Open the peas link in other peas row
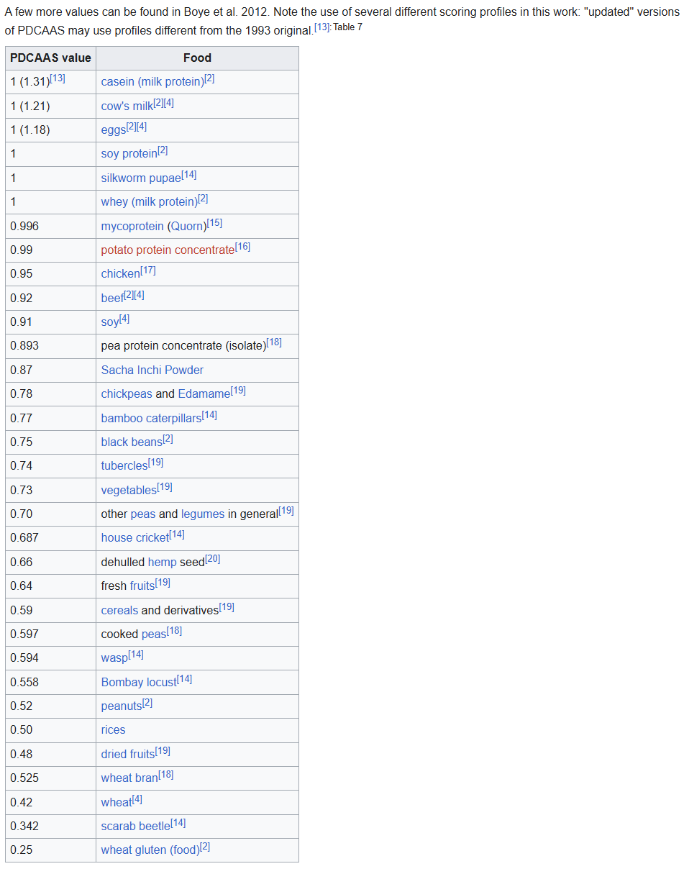 point(143,514)
